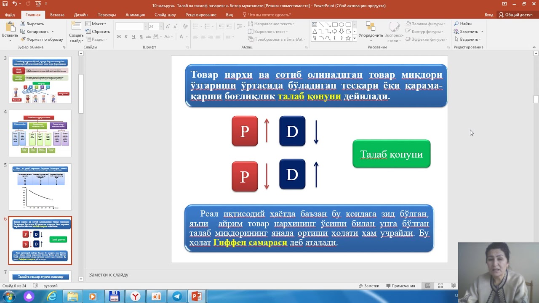
Task: Expand the Copy (Копировать) dropdown arrow
Action: (x=53, y=32)
